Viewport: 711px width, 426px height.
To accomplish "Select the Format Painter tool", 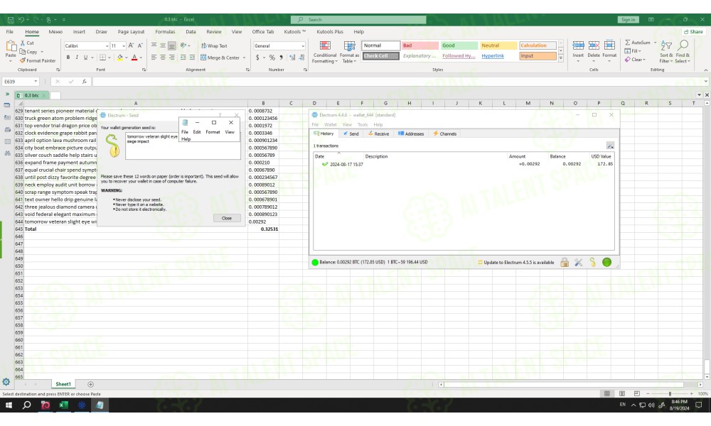I will pos(38,60).
